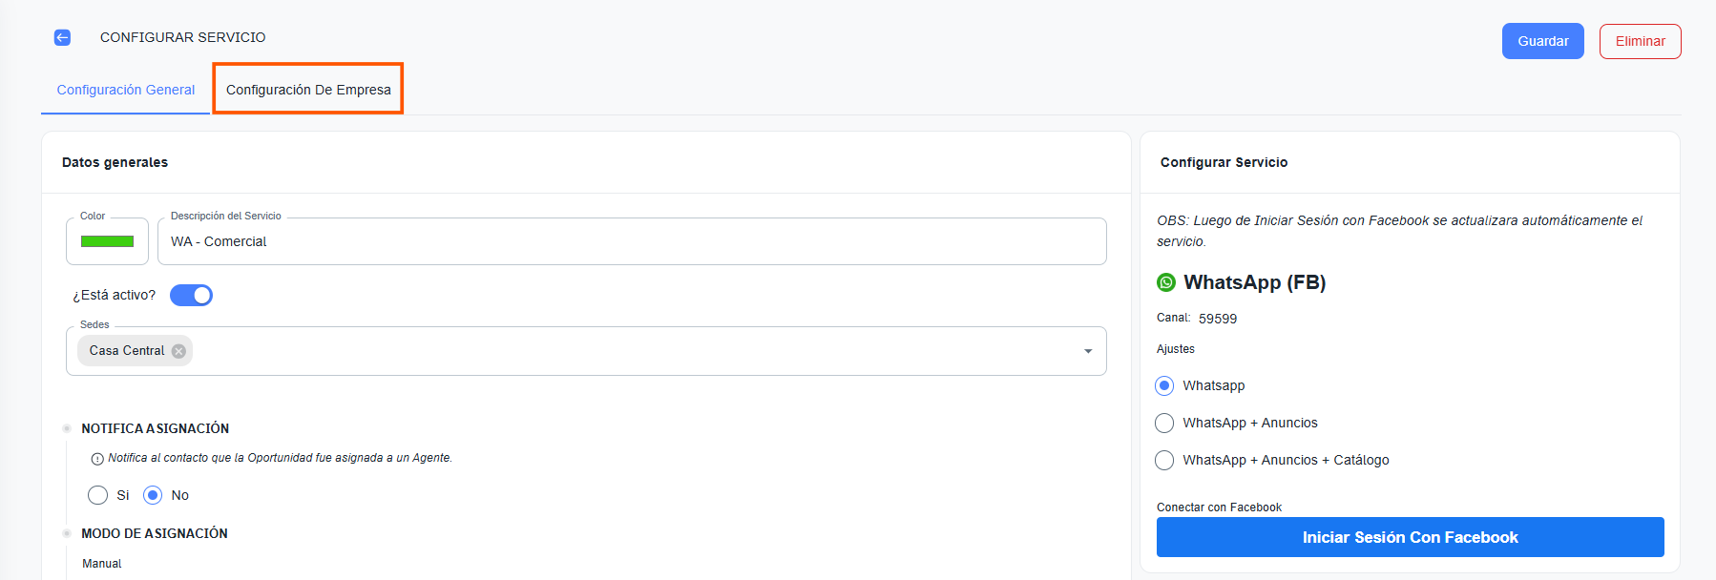The width and height of the screenshot is (1716, 580).
Task: Toggle the ¿Está activo? switch
Action: pyautogui.click(x=191, y=296)
